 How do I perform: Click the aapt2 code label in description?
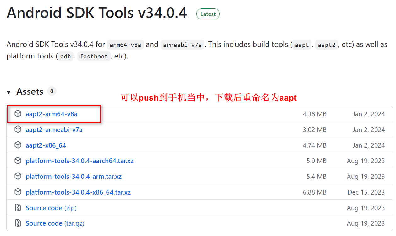[327, 45]
